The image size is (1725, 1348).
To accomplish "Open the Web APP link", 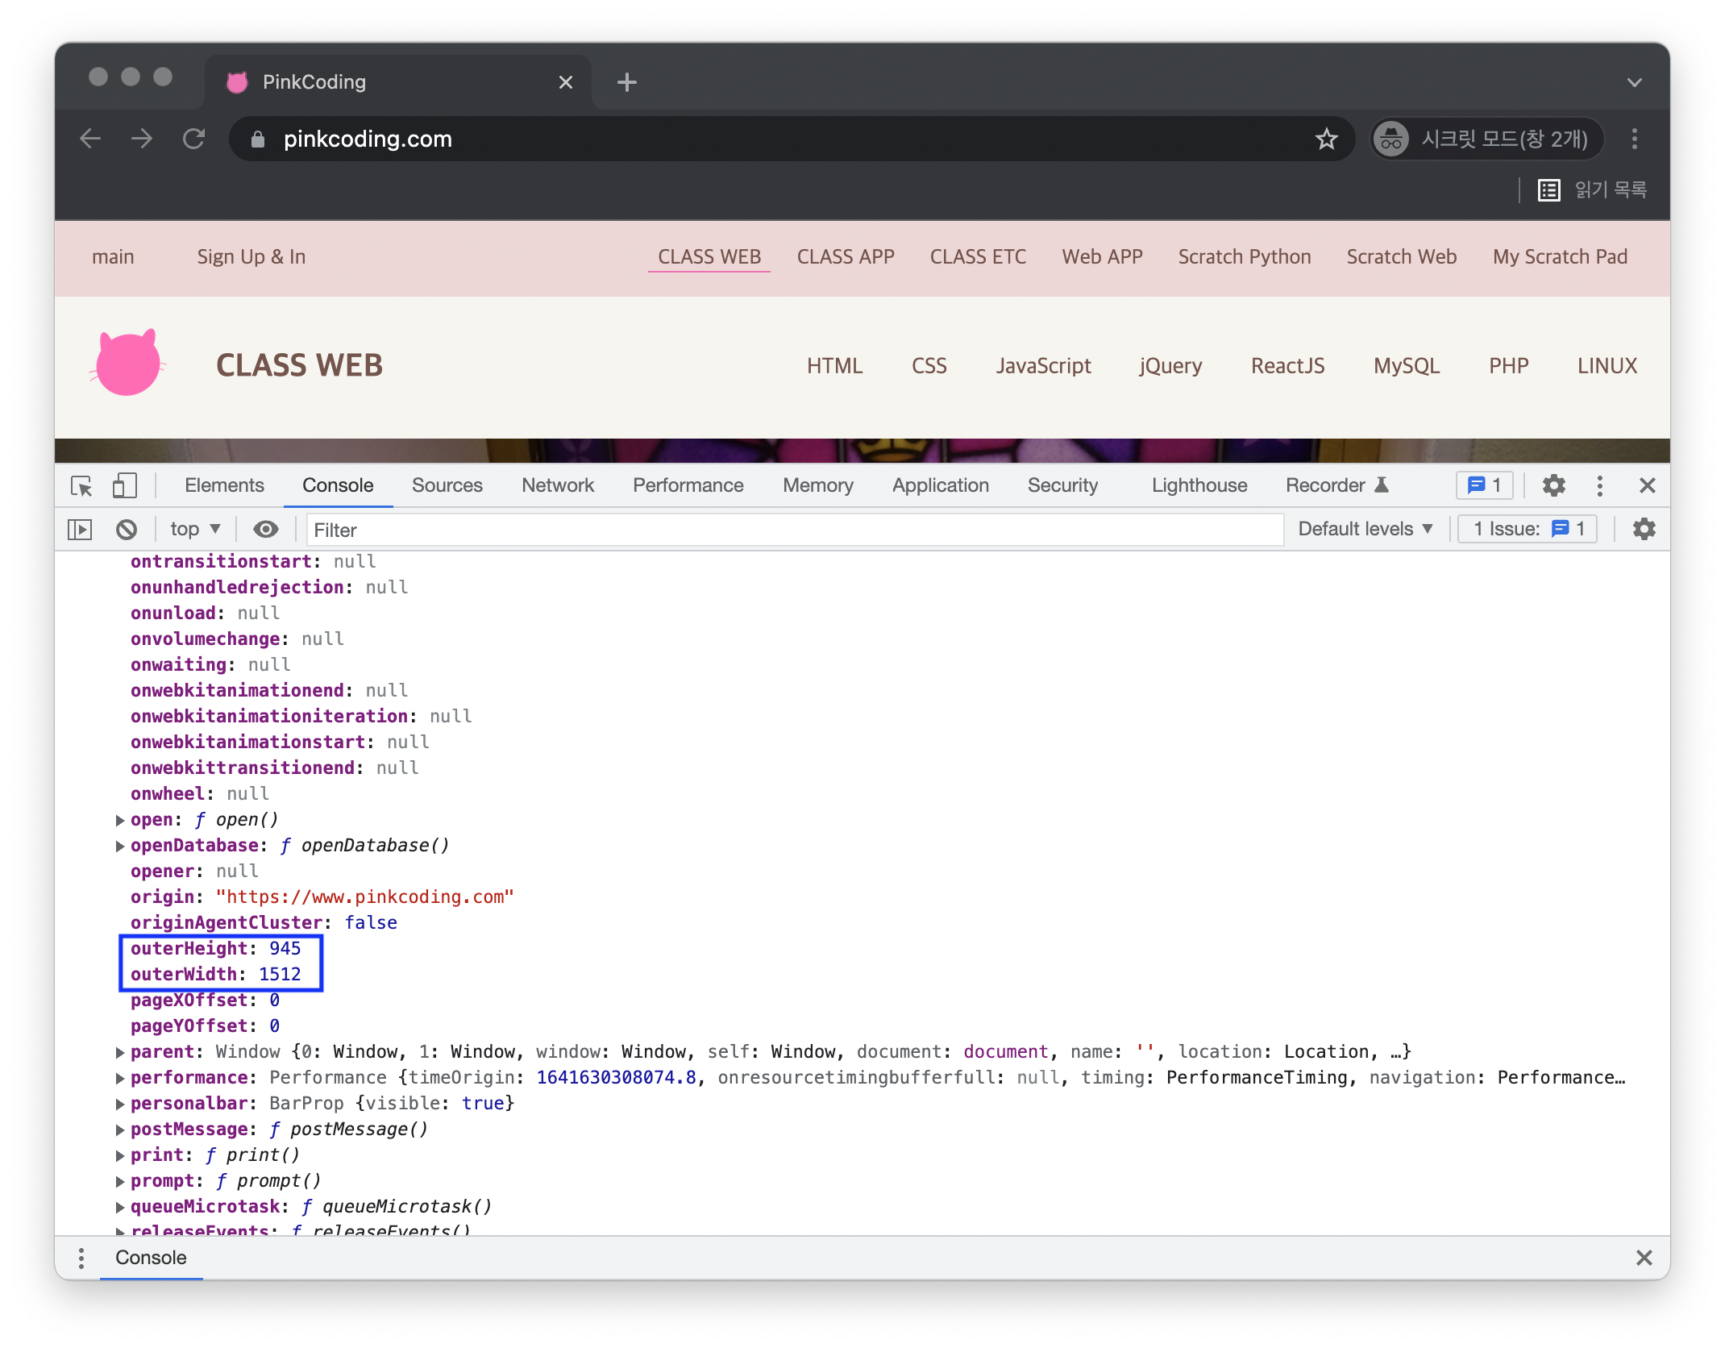I will 1102,257.
